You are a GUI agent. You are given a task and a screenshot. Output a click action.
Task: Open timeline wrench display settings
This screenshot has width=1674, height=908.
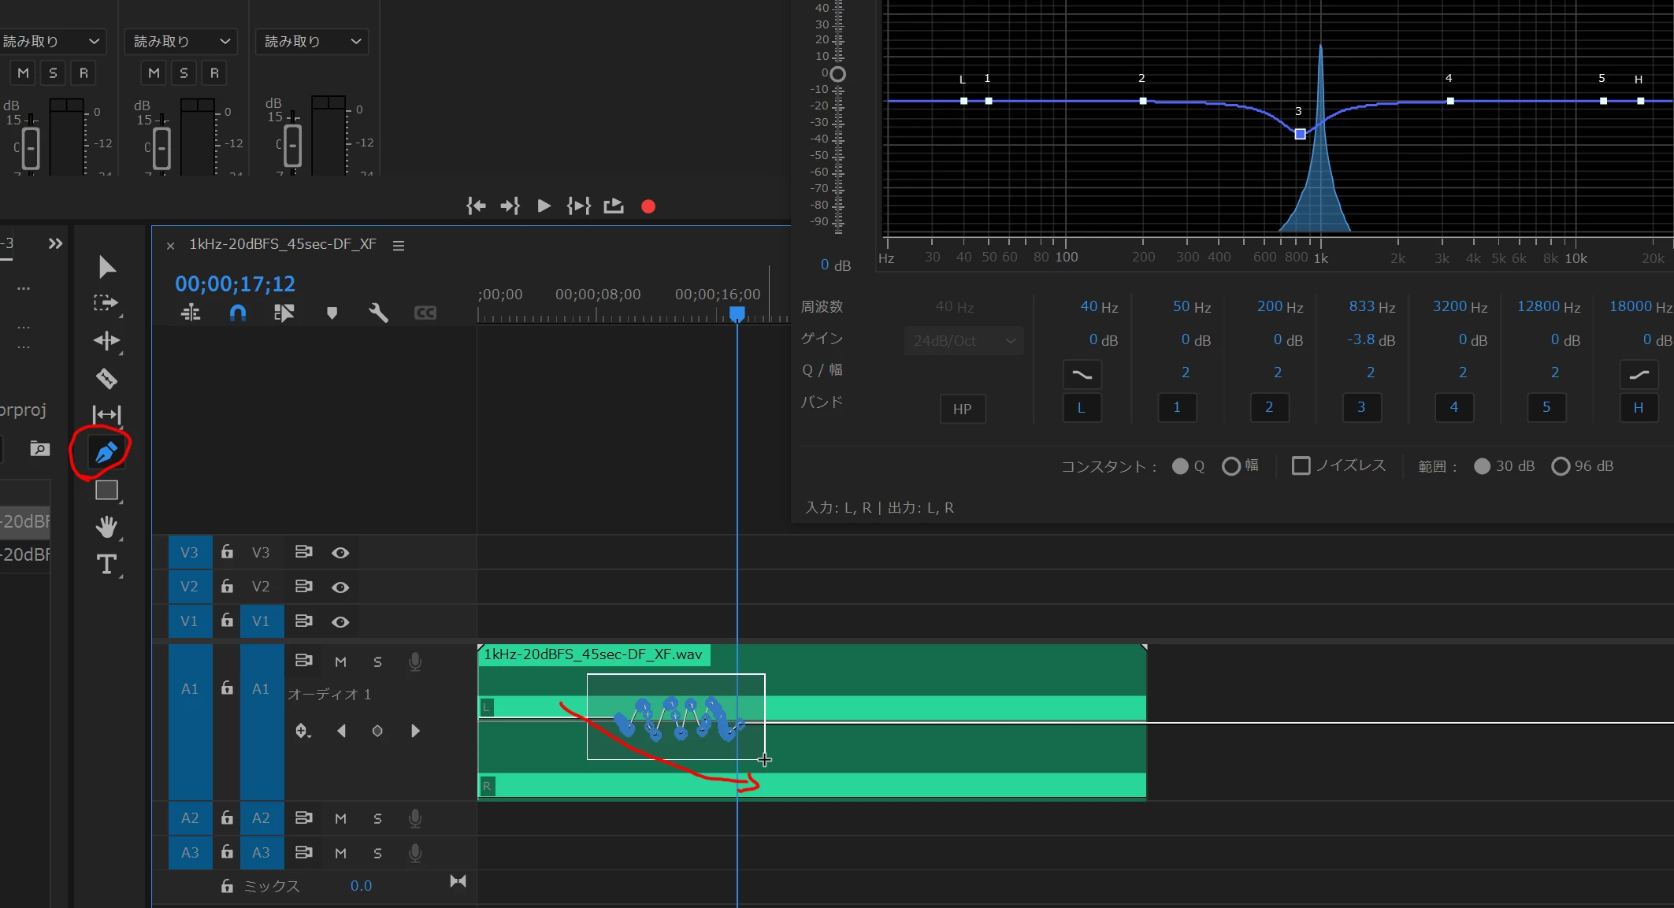point(378,313)
